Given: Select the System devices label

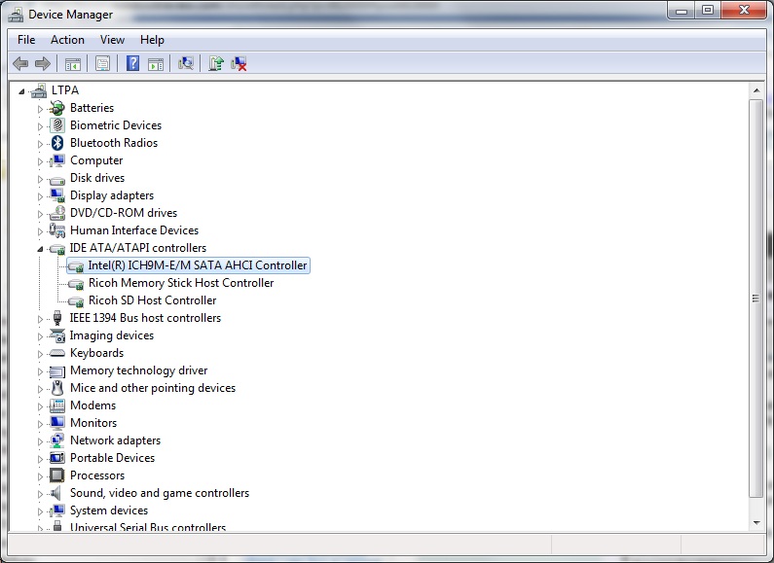Looking at the screenshot, I should click(x=109, y=510).
